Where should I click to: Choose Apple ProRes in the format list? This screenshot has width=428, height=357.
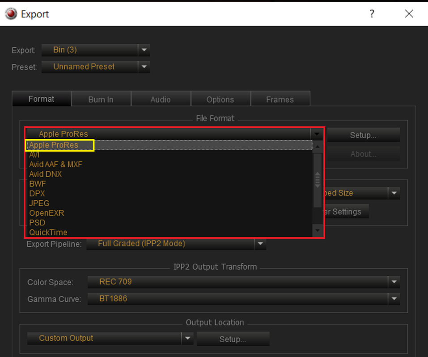169,145
